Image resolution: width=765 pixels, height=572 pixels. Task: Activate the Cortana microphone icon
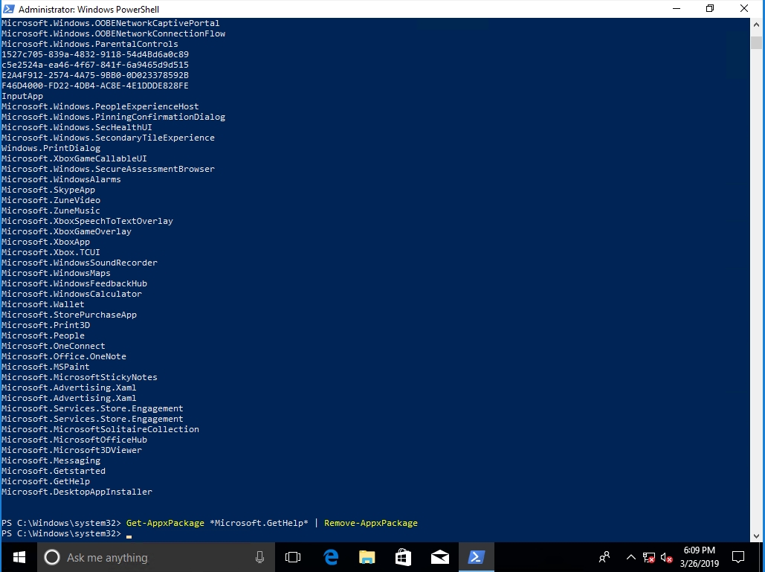tap(259, 557)
